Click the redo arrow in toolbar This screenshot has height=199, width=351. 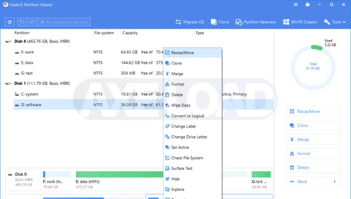(32, 22)
